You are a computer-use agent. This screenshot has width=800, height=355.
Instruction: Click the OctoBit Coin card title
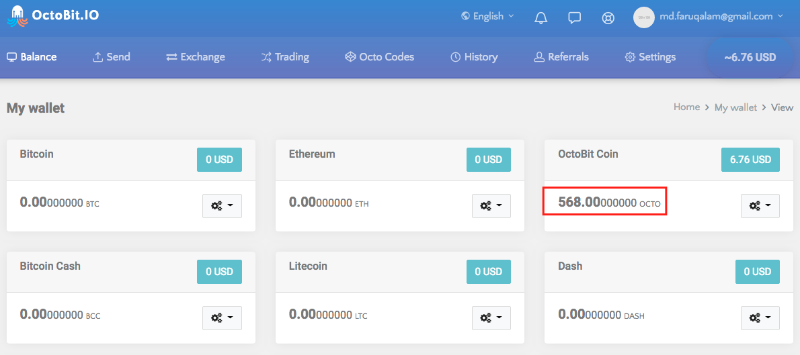coord(588,154)
